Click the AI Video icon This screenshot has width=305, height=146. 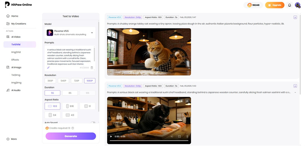click(x=8, y=37)
